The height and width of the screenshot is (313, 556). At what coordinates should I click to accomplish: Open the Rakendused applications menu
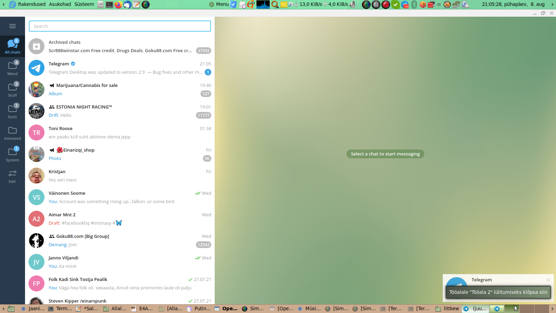[32, 4]
